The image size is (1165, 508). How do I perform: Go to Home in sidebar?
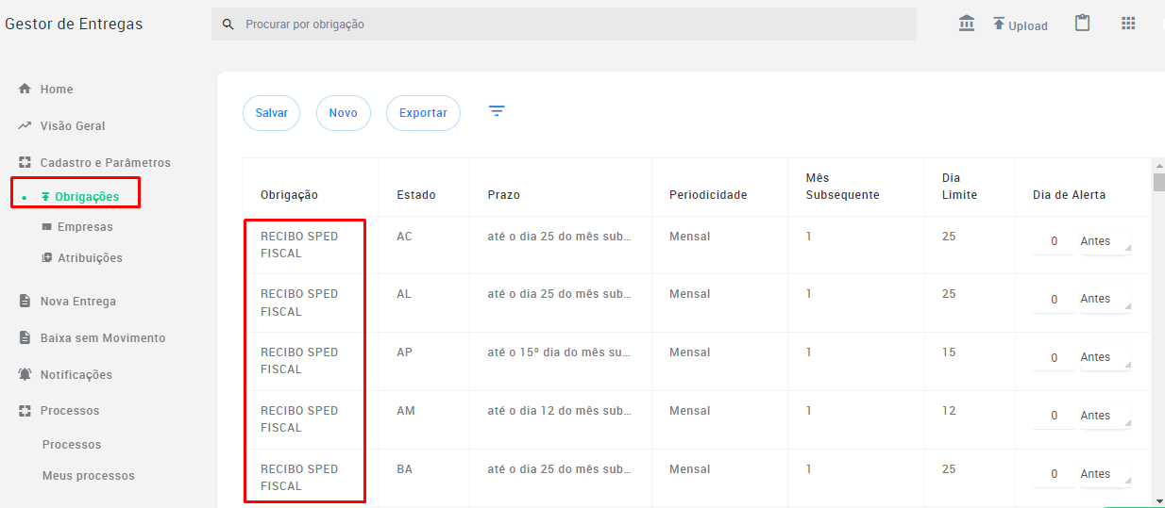coord(57,90)
